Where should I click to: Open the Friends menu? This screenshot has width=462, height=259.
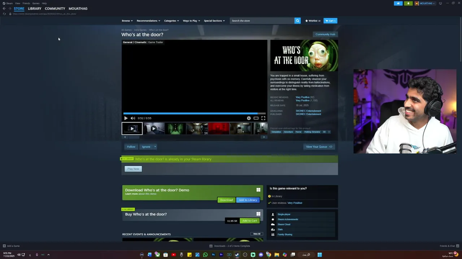pos(26,3)
